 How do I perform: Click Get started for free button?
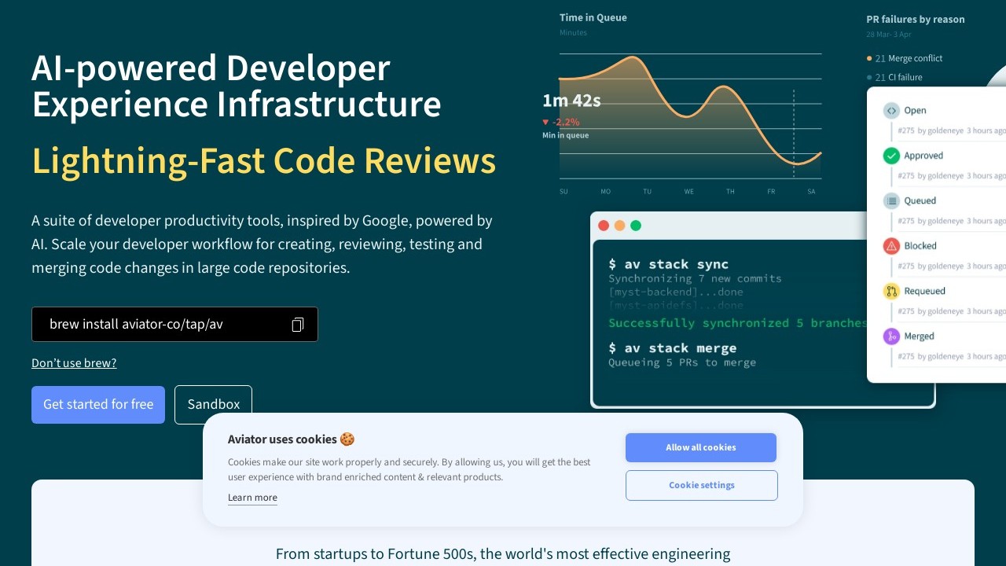[x=98, y=405]
